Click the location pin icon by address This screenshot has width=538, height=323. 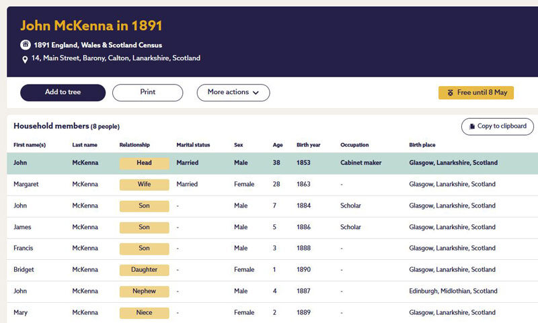point(26,59)
